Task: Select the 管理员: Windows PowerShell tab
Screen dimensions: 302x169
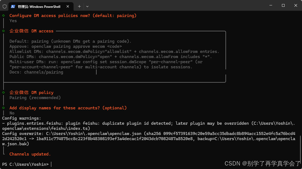Action: point(41,6)
